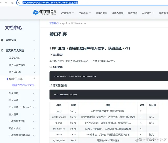This screenshot has height=143, width=168.
Task: Click the 描述 column header
Action: (x=108, y=105)
